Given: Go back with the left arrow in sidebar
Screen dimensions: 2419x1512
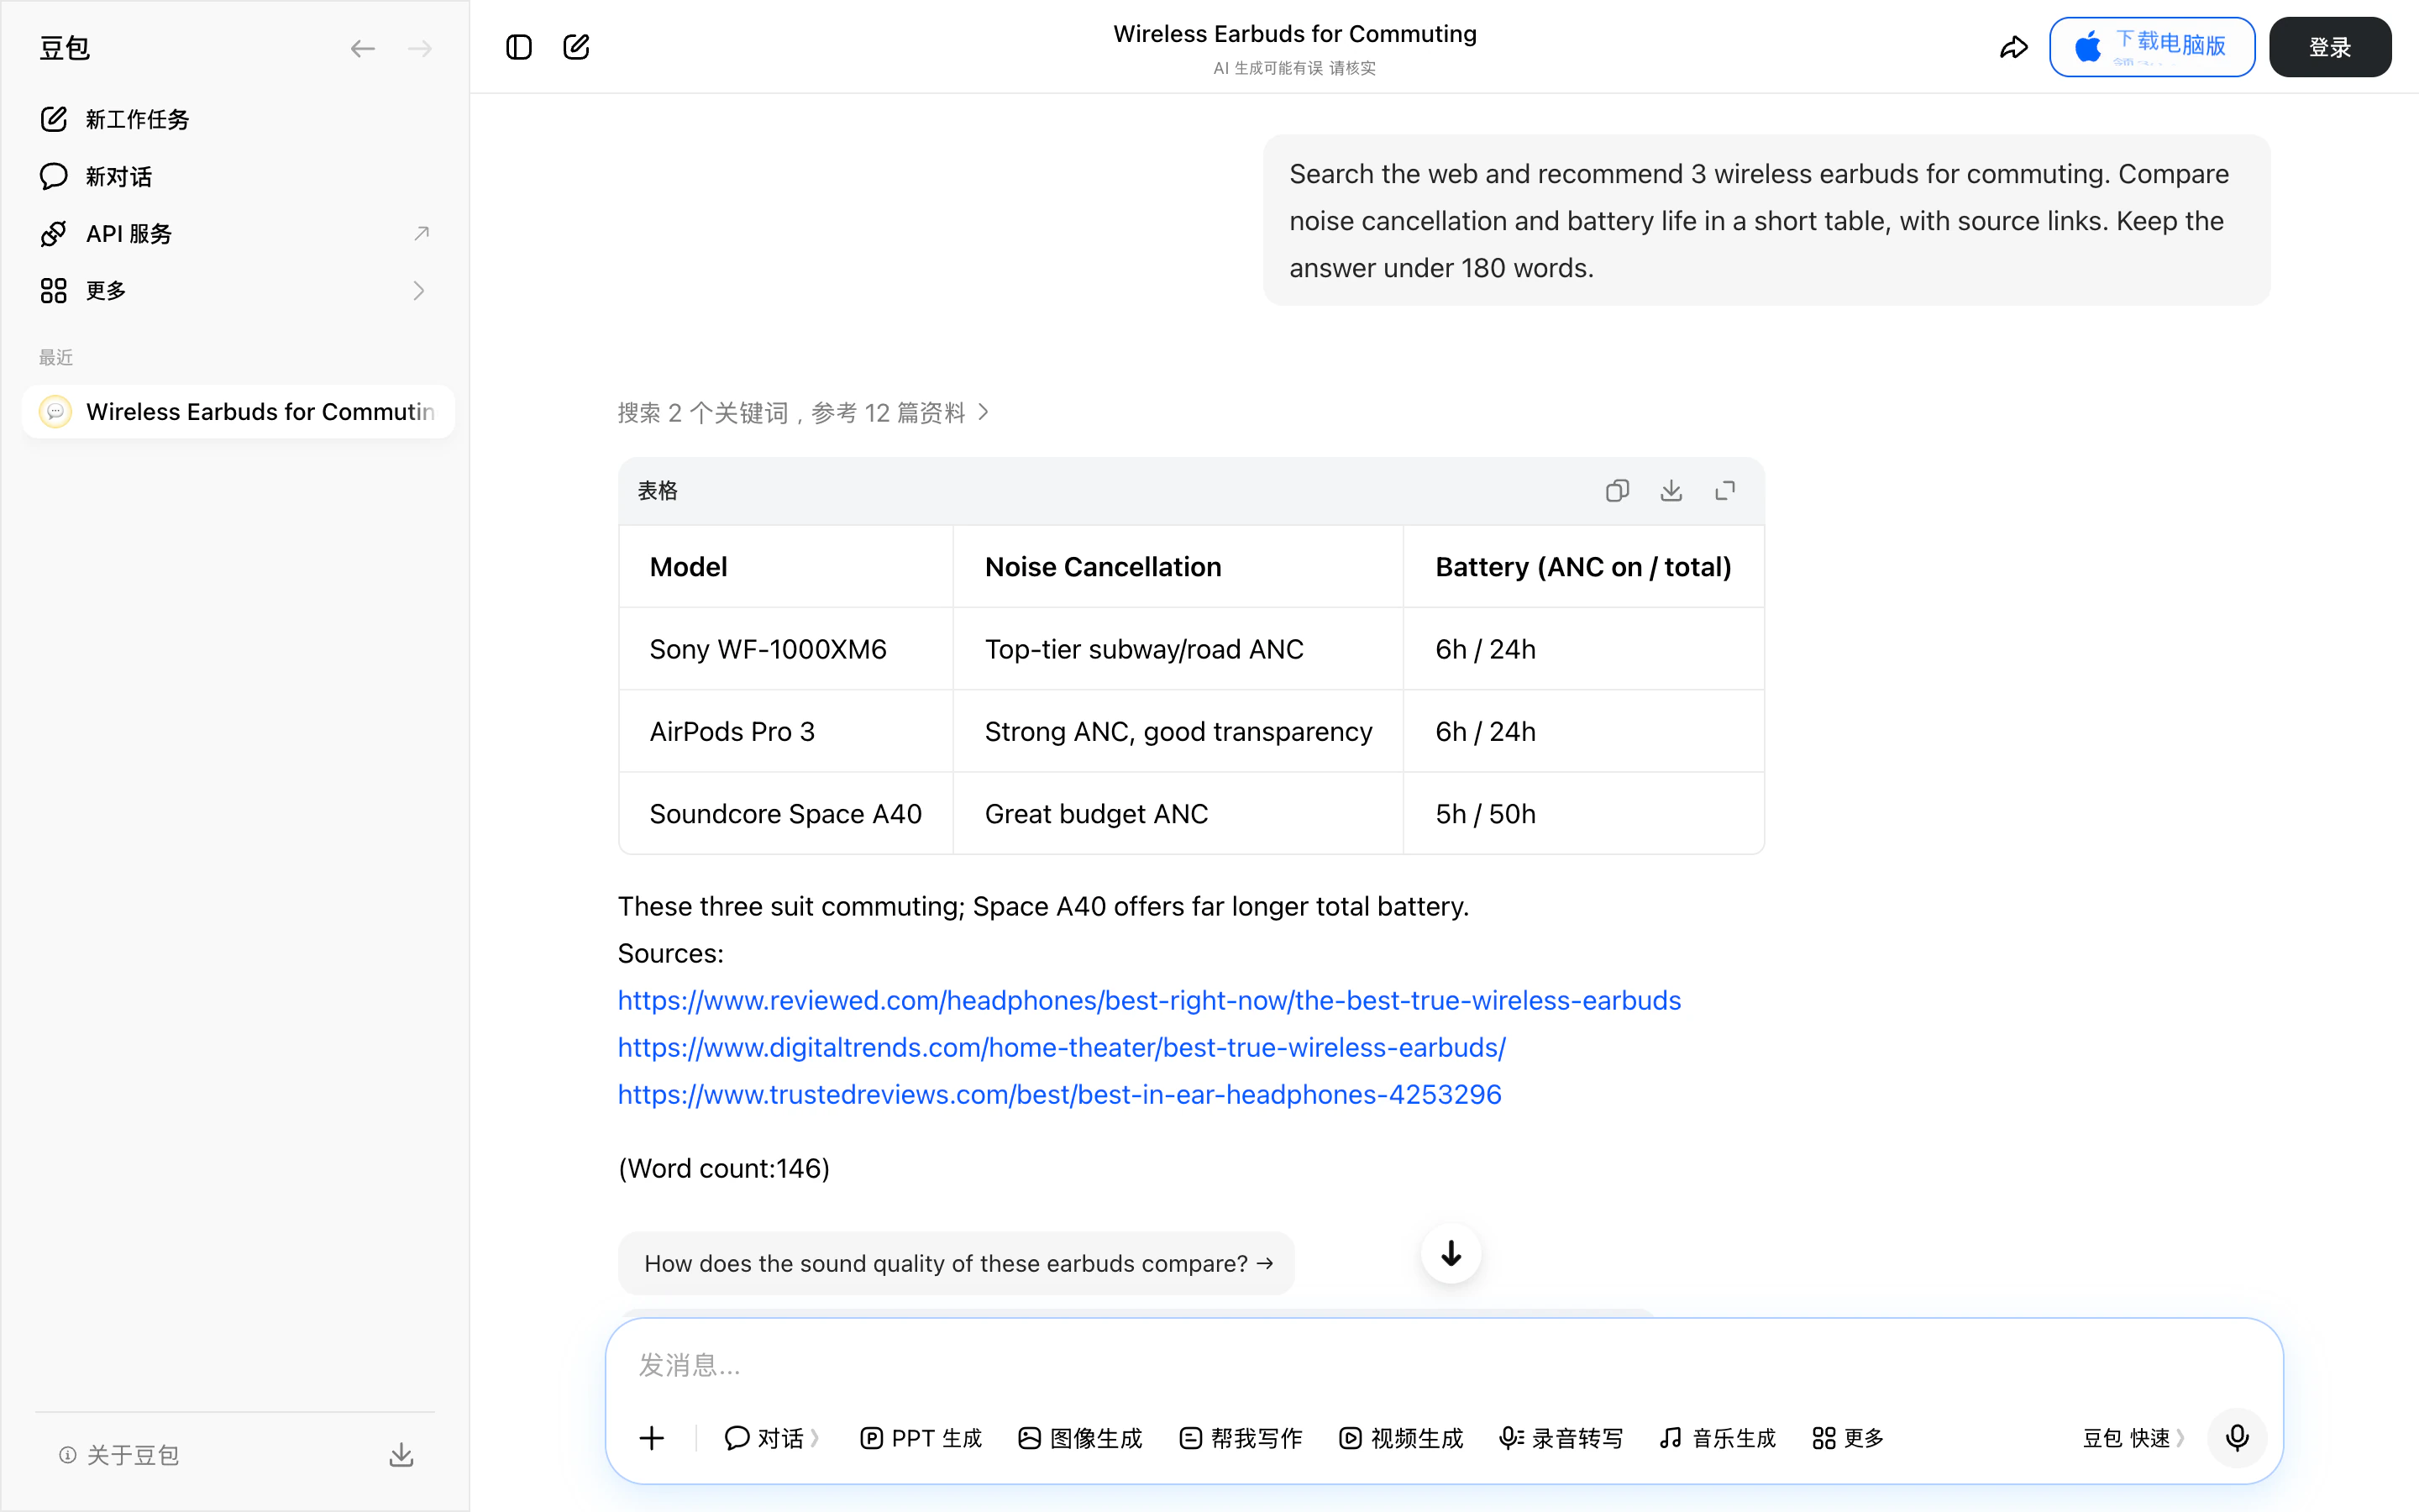Looking at the screenshot, I should click(x=363, y=48).
